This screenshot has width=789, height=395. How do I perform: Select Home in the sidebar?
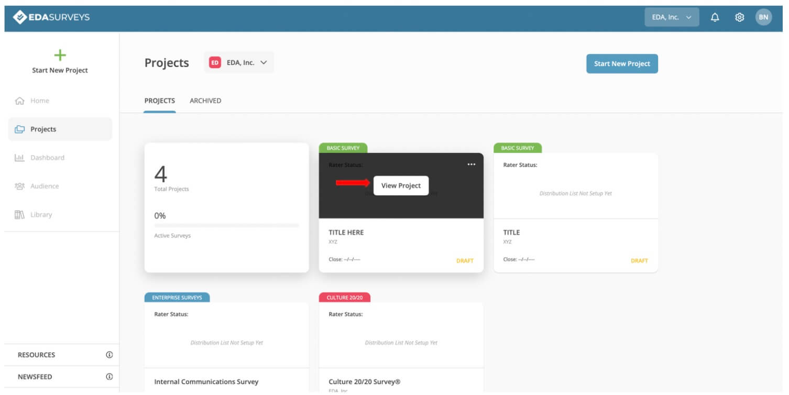click(60, 101)
